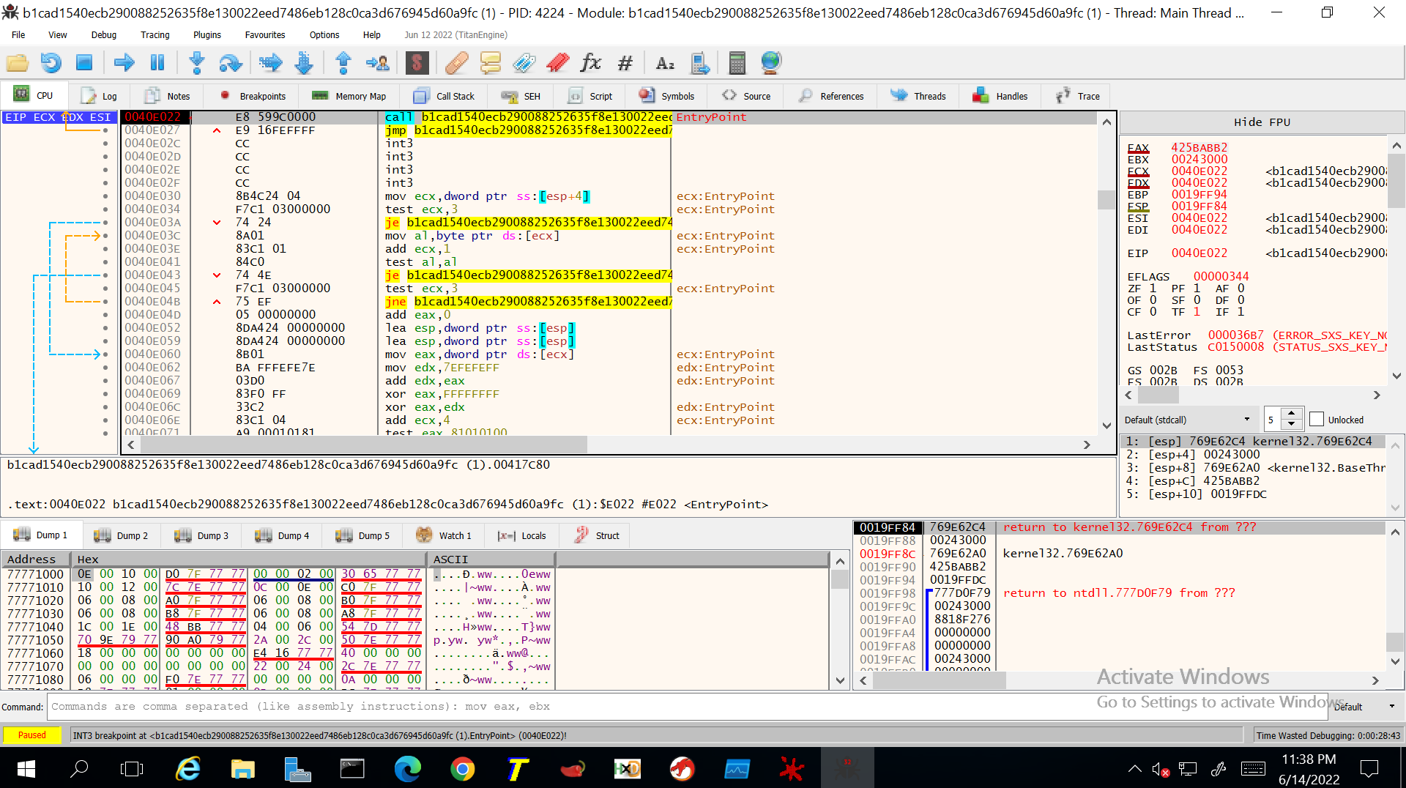Pause program execution
This screenshot has width=1406, height=788.
pos(157,62)
